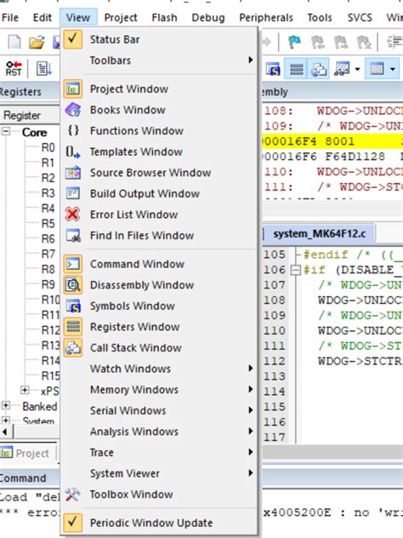The height and width of the screenshot is (538, 403).
Task: Toggle the Registers Window view off
Action: 134,327
